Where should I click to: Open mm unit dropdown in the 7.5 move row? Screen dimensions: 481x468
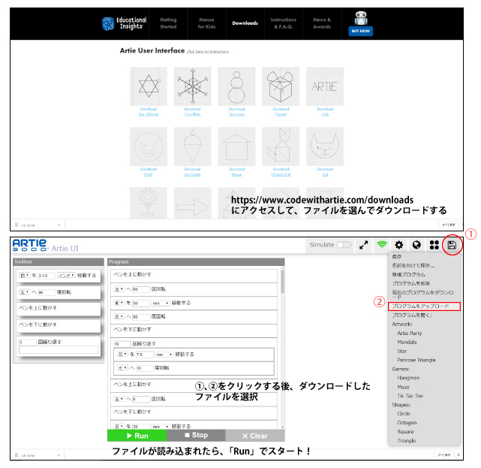(164, 355)
